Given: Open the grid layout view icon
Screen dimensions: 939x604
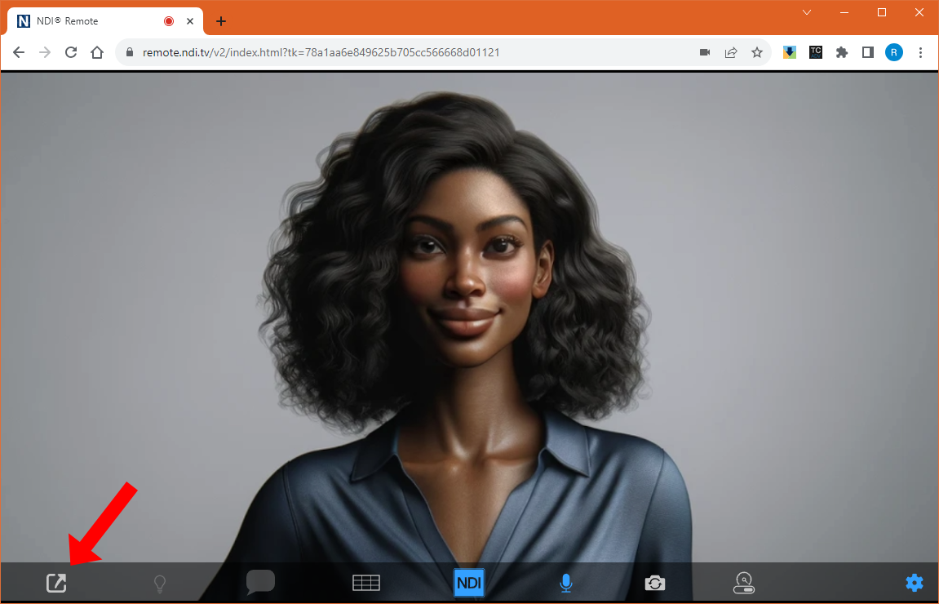Looking at the screenshot, I should 366,583.
